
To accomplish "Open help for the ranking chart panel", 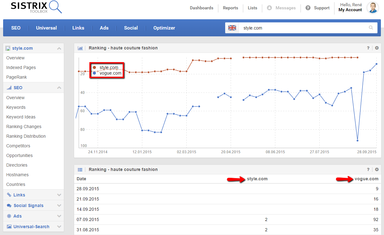I will coord(368,48).
